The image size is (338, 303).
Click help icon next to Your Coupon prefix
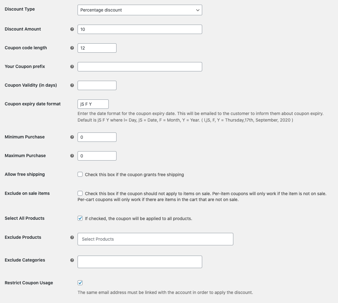coord(72,67)
